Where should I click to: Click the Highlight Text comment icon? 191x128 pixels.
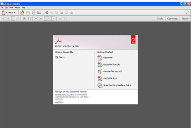tap(57, 12)
